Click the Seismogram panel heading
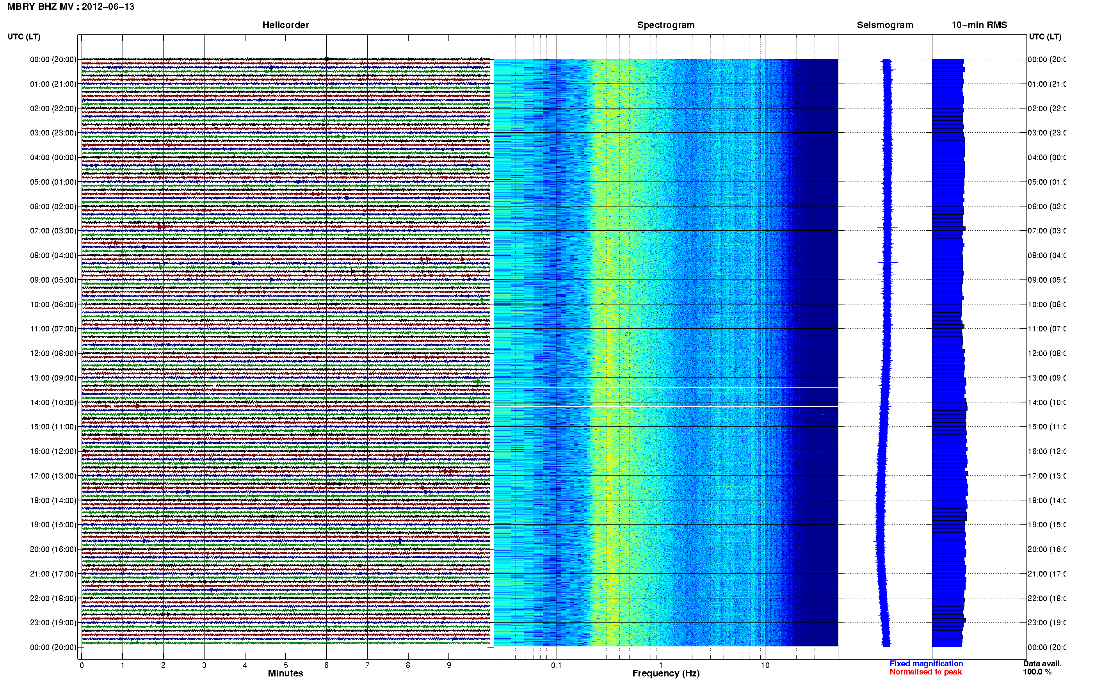This screenshot has width=1110, height=694. point(885,25)
